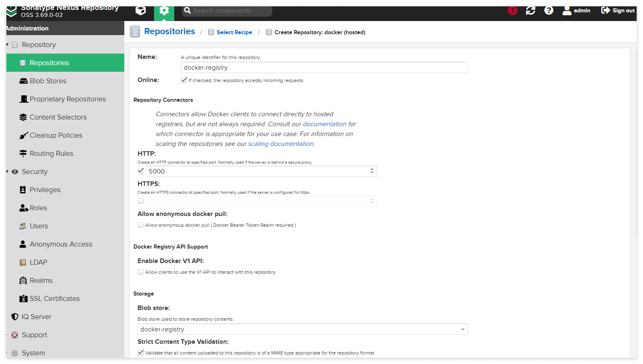This screenshot has width=643, height=364.
Task: Open the Blob store dropdown
Action: point(463,329)
